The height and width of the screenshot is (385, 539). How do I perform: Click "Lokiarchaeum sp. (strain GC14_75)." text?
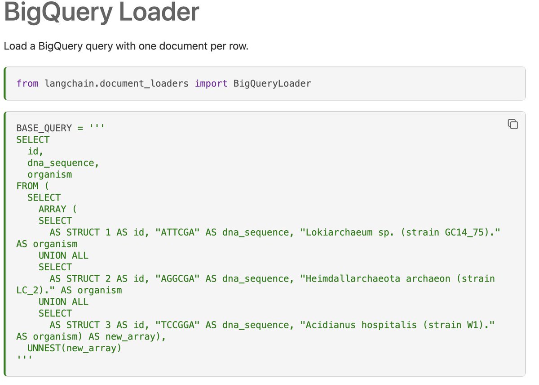pyautogui.click(x=400, y=232)
